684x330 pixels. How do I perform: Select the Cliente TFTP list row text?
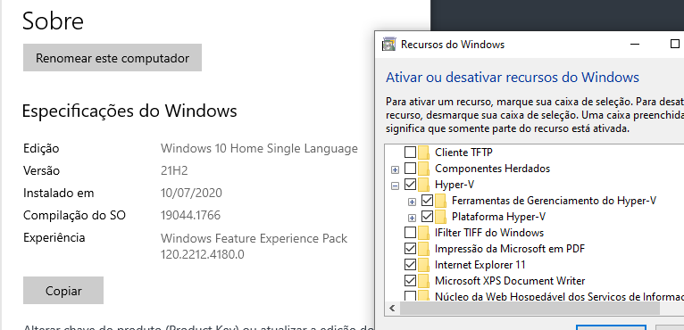[463, 153]
